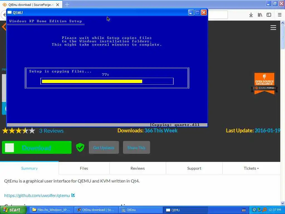Click the Get Updates button

tap(104, 148)
